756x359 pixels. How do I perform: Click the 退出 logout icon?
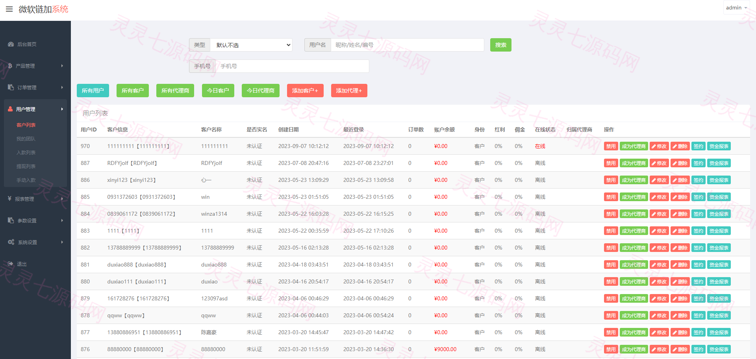[11, 264]
